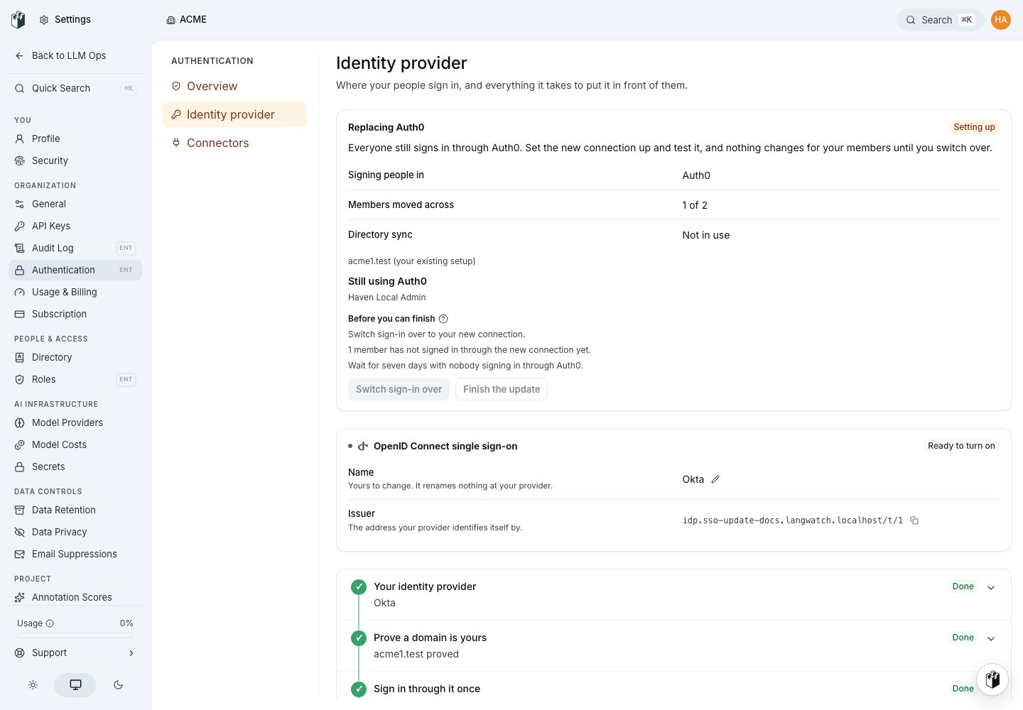Viewport: 1023px width, 710px height.
Task: Open the Authentication settings item
Action: (x=75, y=270)
